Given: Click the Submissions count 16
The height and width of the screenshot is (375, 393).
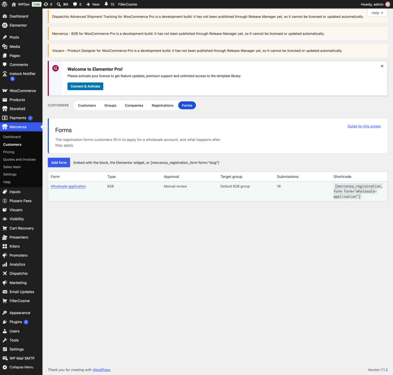Looking at the screenshot, I should 279,186.
